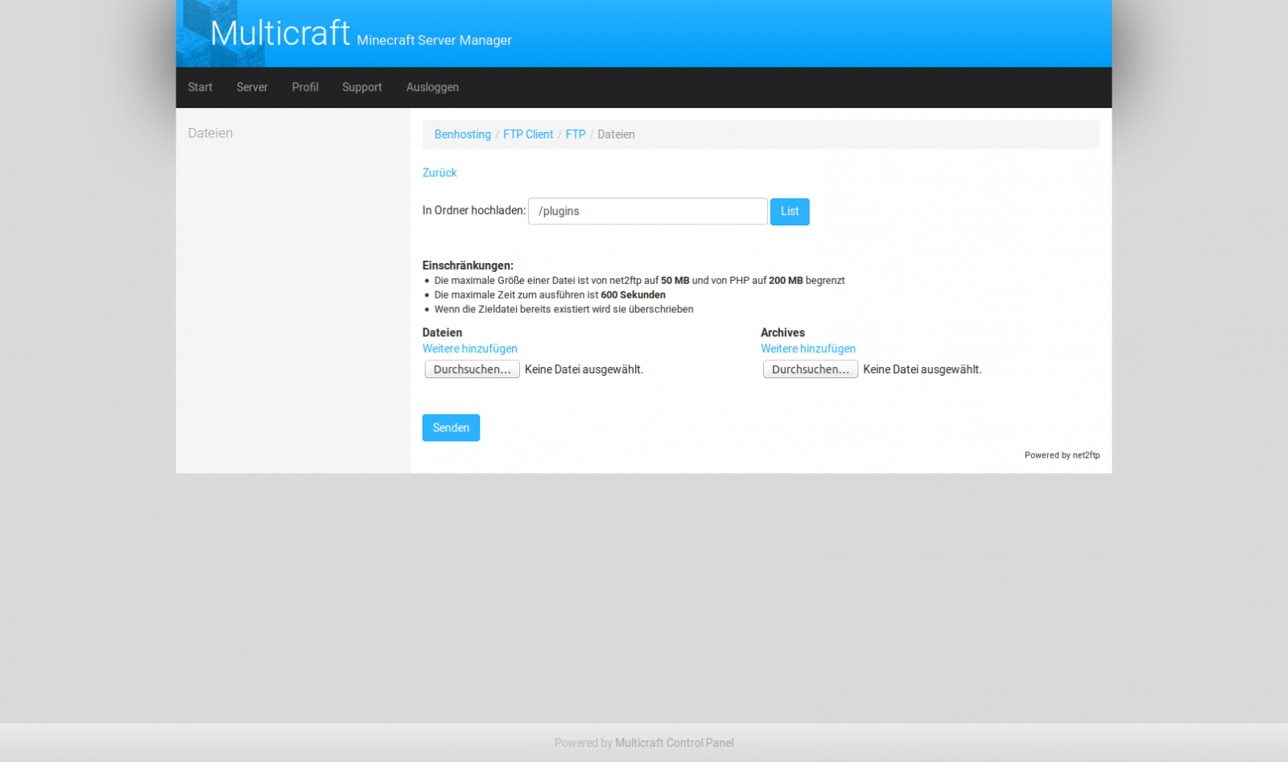This screenshot has width=1288, height=762.
Task: Go back using the Zurück link
Action: [x=440, y=172]
